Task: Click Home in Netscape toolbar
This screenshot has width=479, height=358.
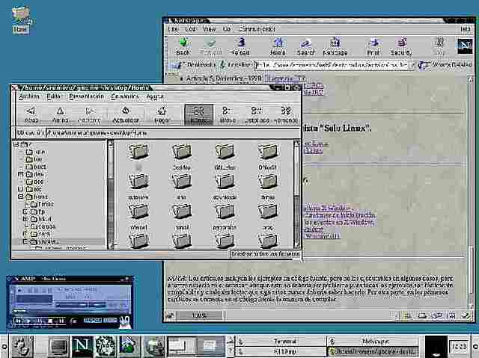Action: tap(278, 46)
